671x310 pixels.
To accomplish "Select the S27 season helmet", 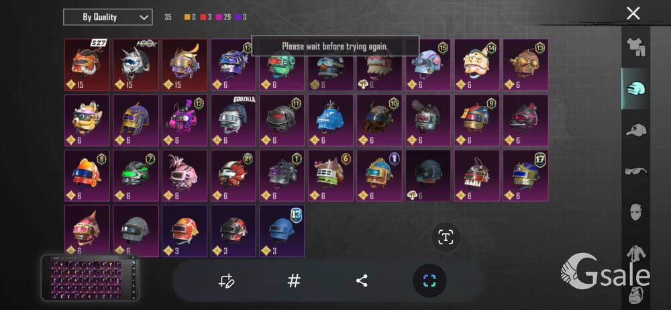I will (x=87, y=64).
